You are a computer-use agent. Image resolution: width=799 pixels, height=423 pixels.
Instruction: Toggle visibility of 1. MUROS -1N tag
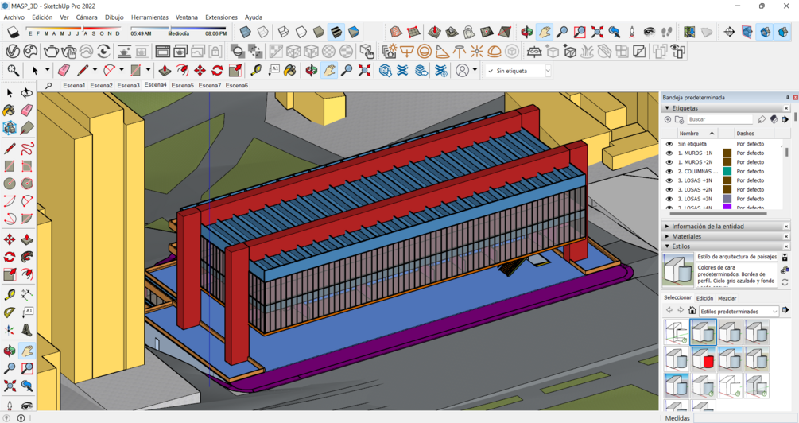tap(669, 153)
